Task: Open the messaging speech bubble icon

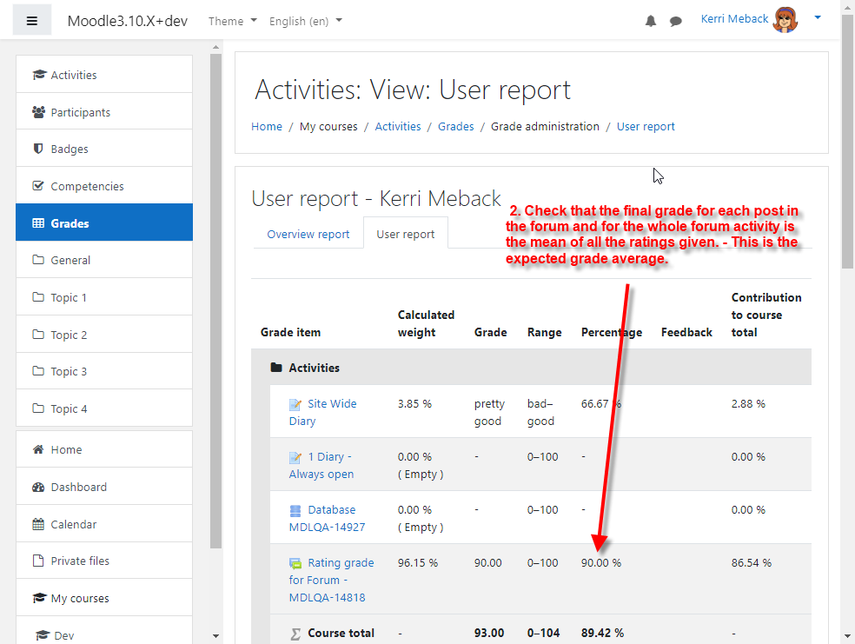Action: 676,21
